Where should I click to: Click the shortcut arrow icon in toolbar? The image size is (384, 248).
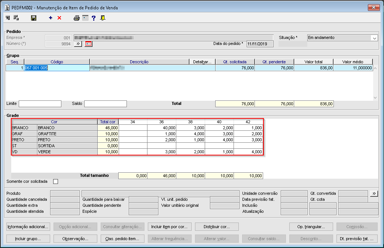[x=8, y=18]
